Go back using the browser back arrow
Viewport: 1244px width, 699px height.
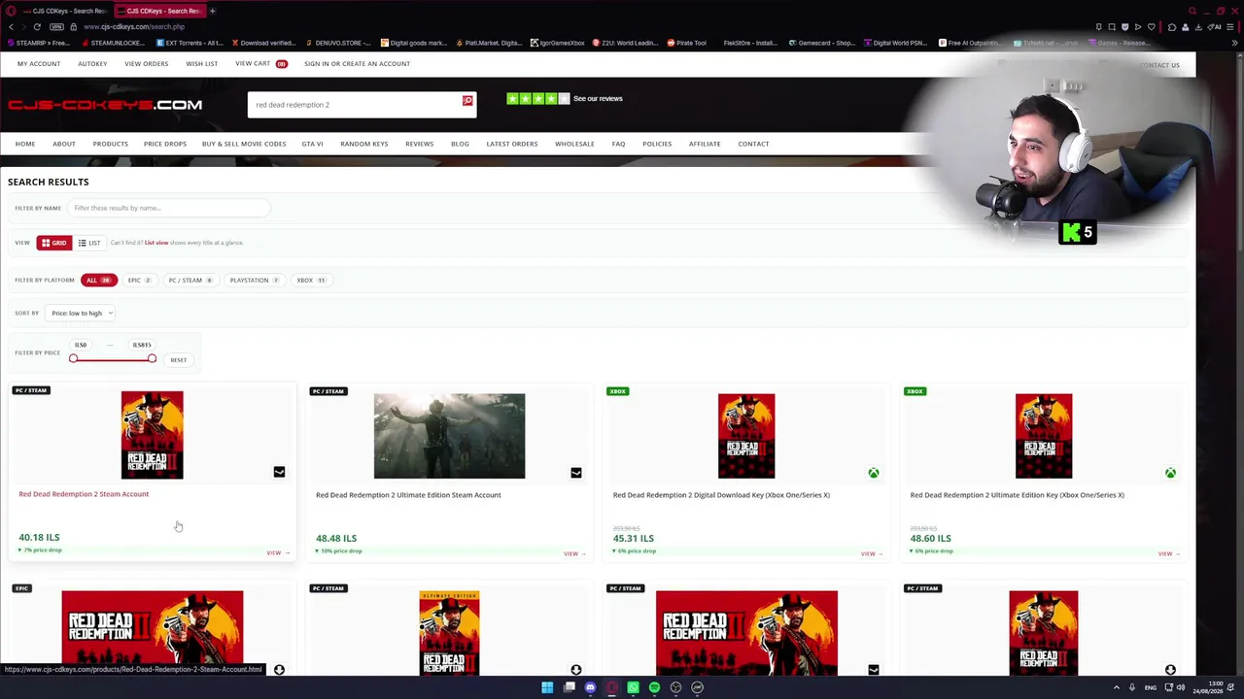tap(11, 26)
